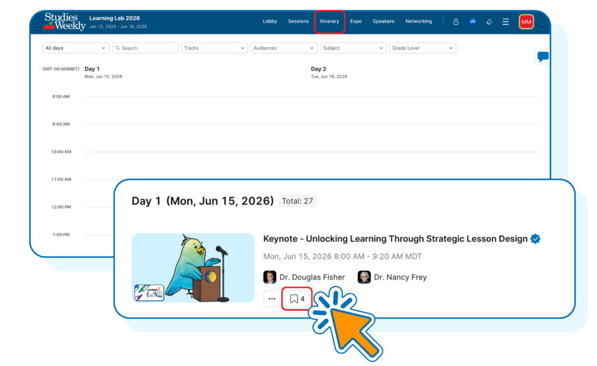Screen dimensions: 597x366
Task: Click the Studies Weekly logo
Action: (x=64, y=22)
